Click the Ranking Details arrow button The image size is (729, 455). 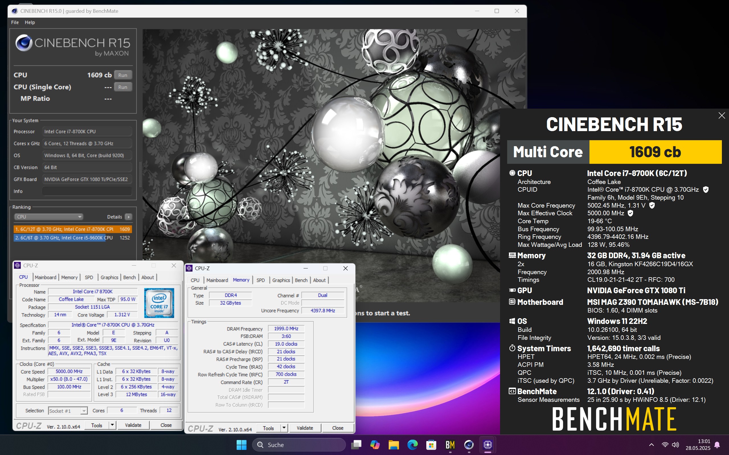click(128, 217)
